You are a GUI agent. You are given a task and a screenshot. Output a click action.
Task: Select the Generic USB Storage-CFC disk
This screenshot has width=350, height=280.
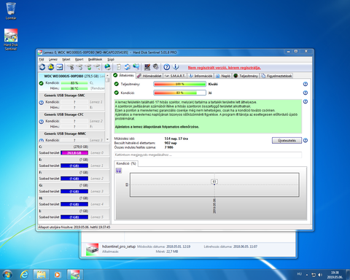pos(71,120)
